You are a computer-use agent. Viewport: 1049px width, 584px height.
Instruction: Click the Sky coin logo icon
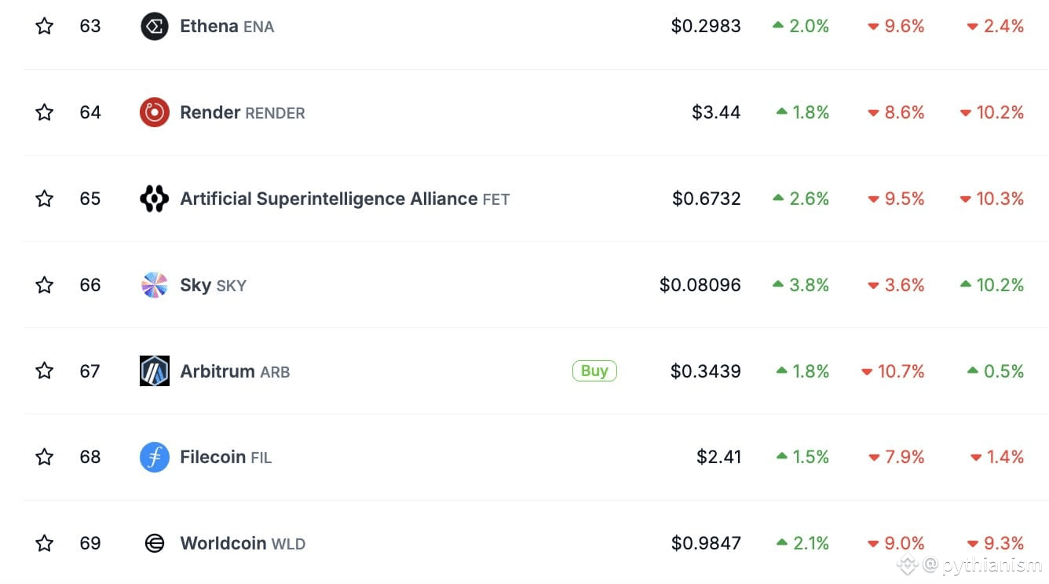click(x=155, y=285)
